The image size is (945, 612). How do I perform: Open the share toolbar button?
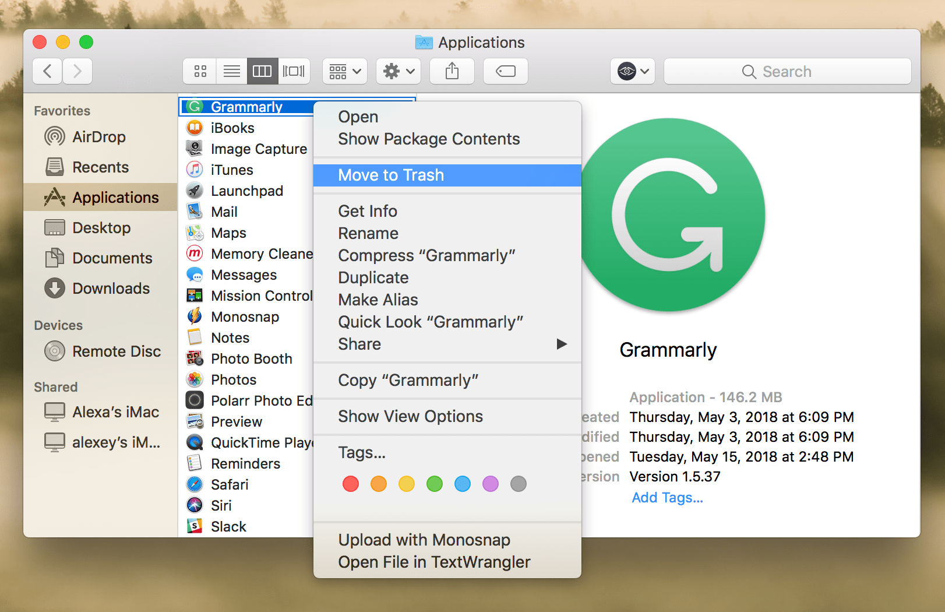tap(452, 72)
